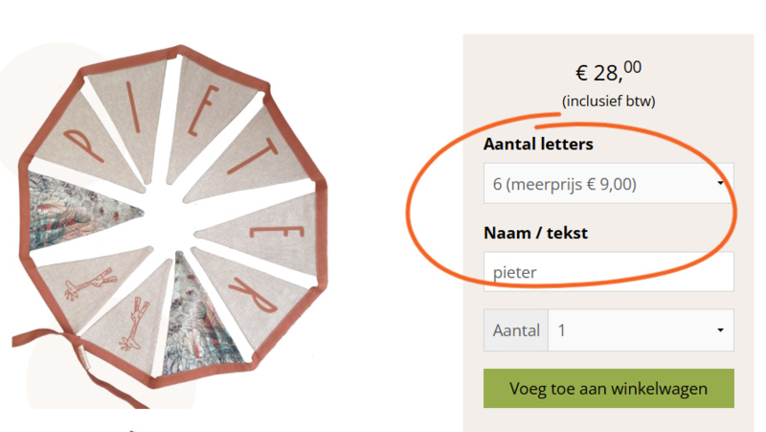This screenshot has height=432, width=766.
Task: Open the Aantal quantity dropdown showing 1
Action: 641,330
